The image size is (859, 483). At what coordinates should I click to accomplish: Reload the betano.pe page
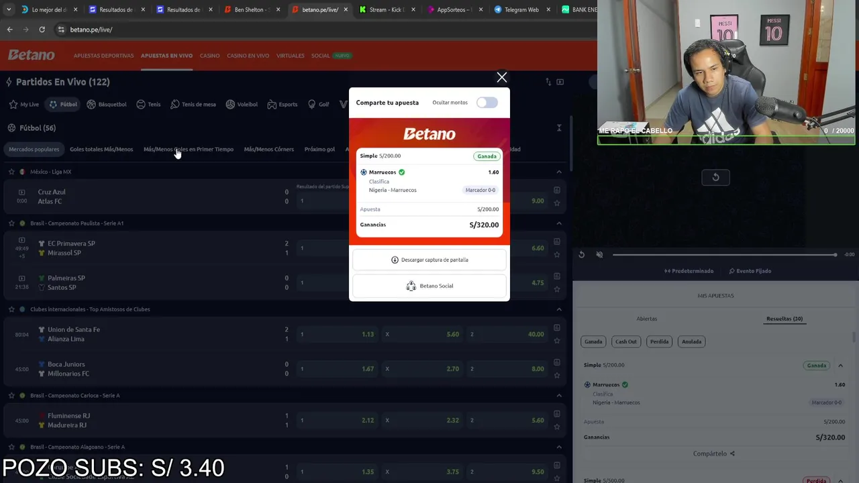(42, 30)
